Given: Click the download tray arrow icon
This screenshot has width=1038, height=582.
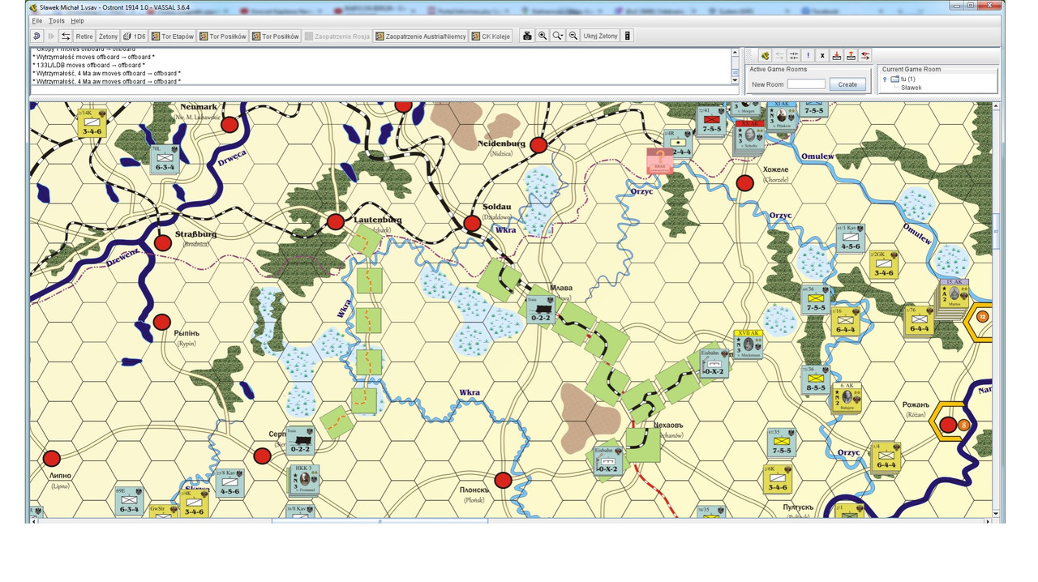Looking at the screenshot, I should pyautogui.click(x=837, y=55).
